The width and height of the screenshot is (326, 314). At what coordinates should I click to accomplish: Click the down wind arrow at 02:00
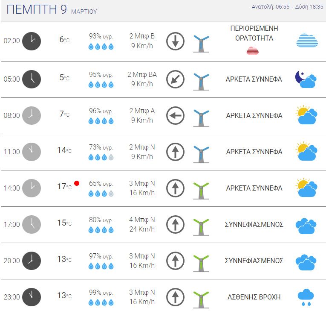175,41
